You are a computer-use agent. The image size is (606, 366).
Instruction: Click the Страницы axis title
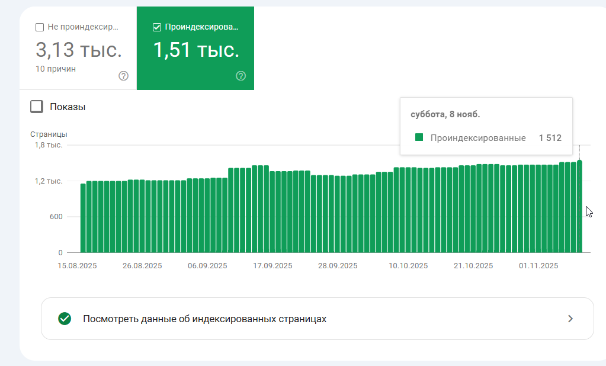[49, 134]
